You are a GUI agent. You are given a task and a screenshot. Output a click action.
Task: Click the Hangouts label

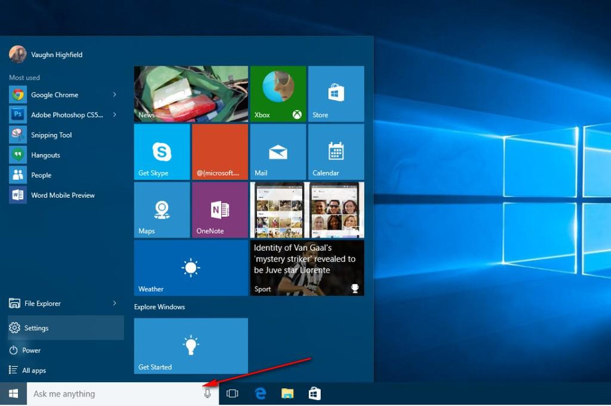point(46,155)
